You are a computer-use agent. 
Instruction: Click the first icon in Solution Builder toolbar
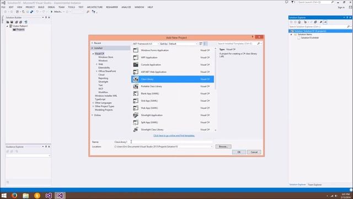[x=8, y=22]
